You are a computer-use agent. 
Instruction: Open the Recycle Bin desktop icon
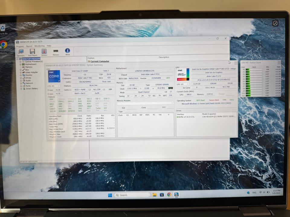(3, 30)
